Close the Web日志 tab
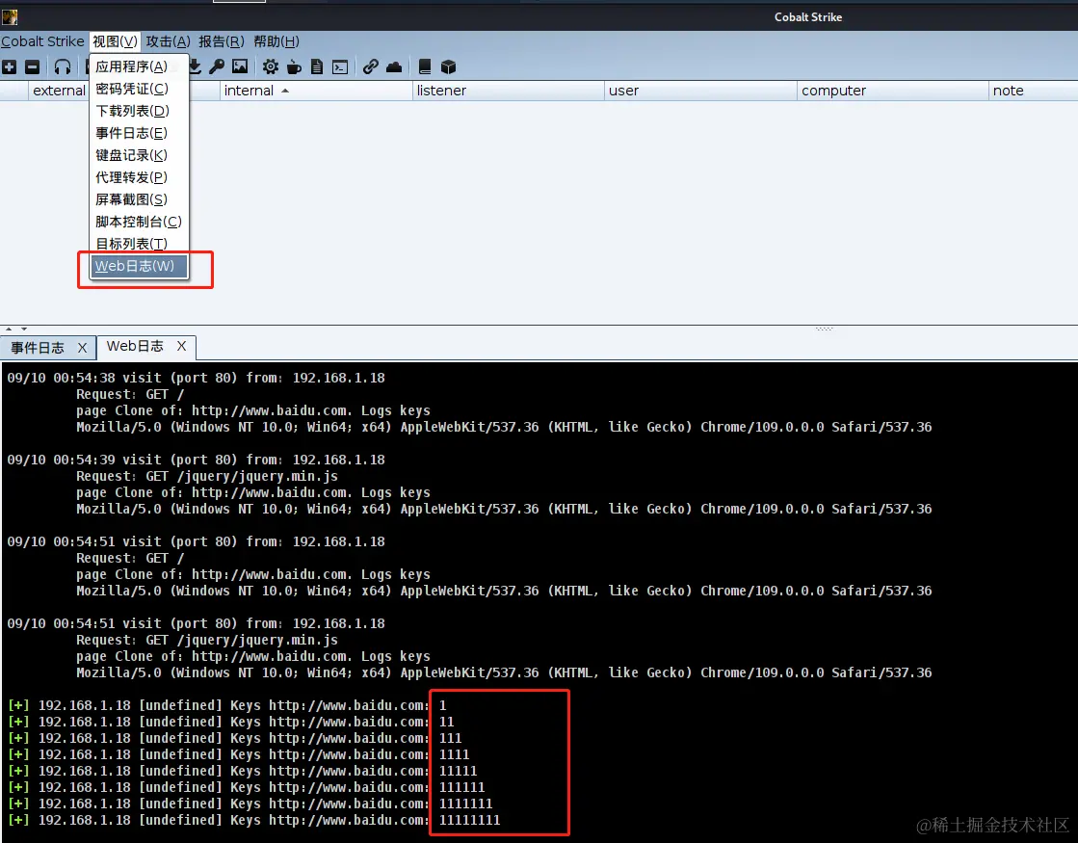 [x=181, y=346]
